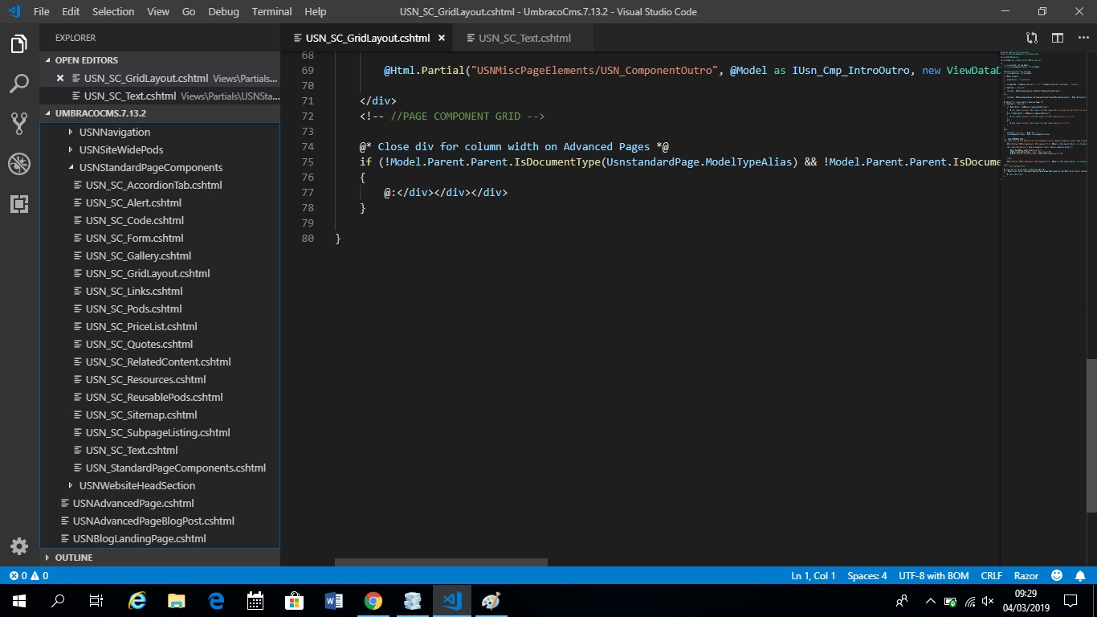Open the Source Control view

point(19,123)
